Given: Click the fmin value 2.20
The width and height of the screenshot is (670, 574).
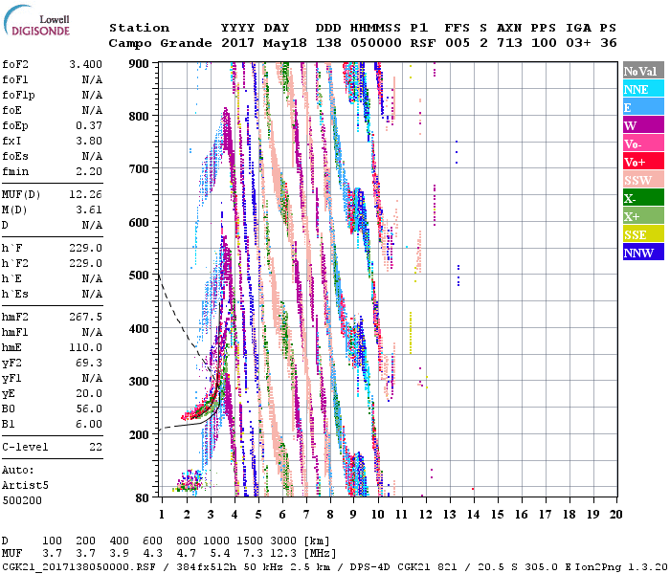Looking at the screenshot, I should (x=89, y=171).
